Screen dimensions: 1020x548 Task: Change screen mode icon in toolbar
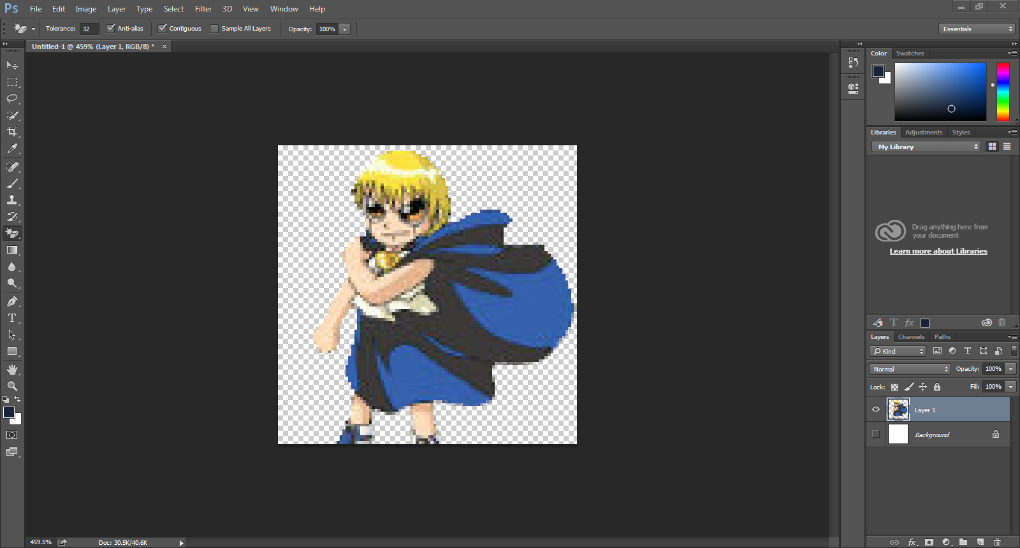click(12, 452)
